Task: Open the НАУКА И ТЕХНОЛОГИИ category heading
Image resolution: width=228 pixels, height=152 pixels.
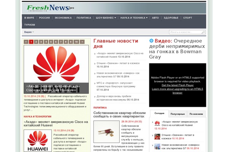Action: [x=38, y=117]
